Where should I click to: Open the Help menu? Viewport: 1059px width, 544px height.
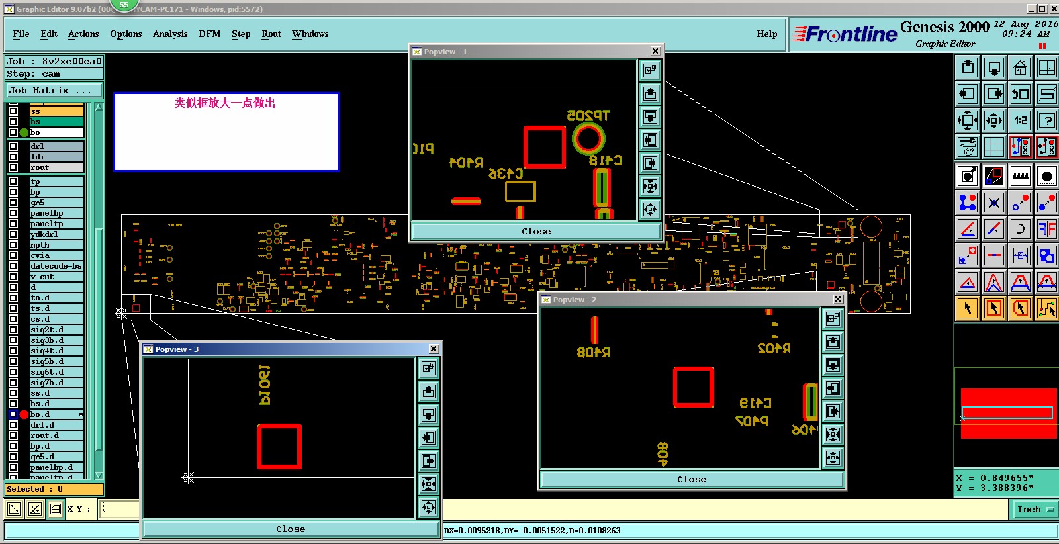tap(767, 34)
